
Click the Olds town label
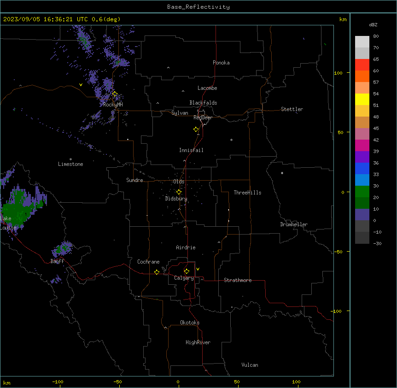pos(179,182)
